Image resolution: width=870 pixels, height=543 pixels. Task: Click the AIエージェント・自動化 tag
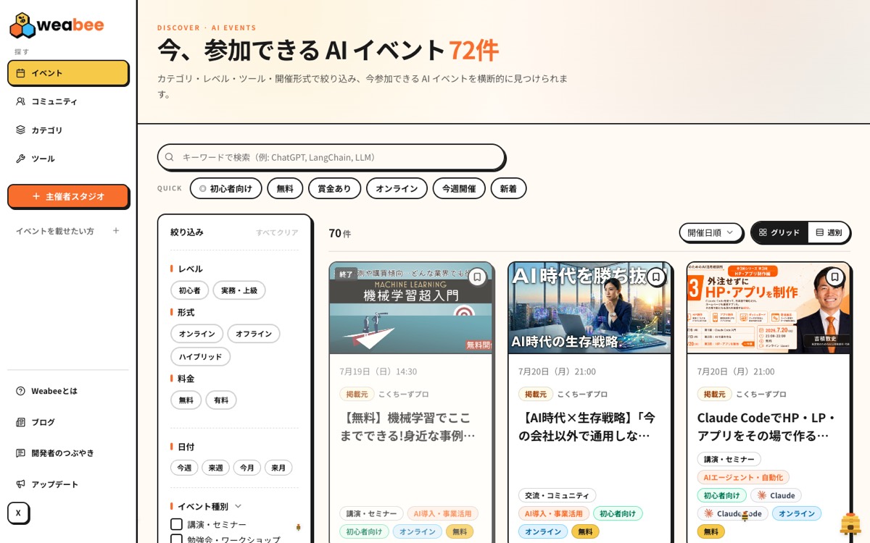coord(743,477)
